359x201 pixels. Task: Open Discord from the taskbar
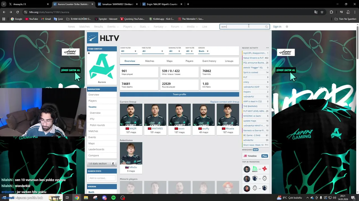[x=104, y=198]
